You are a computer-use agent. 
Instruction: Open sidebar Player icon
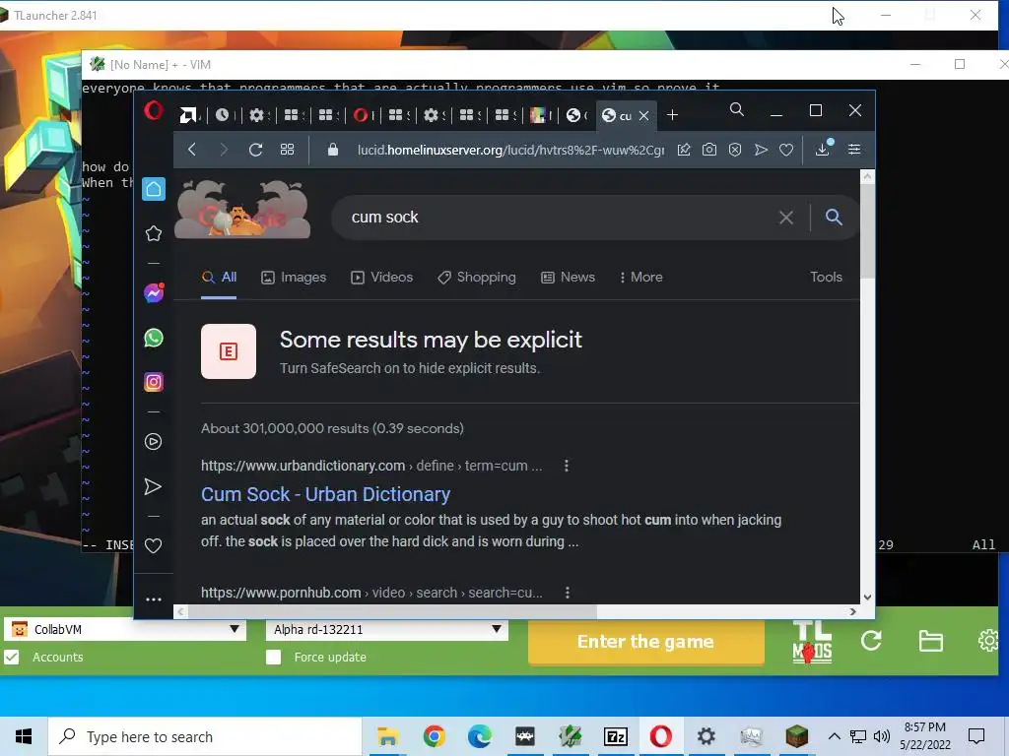tap(153, 442)
